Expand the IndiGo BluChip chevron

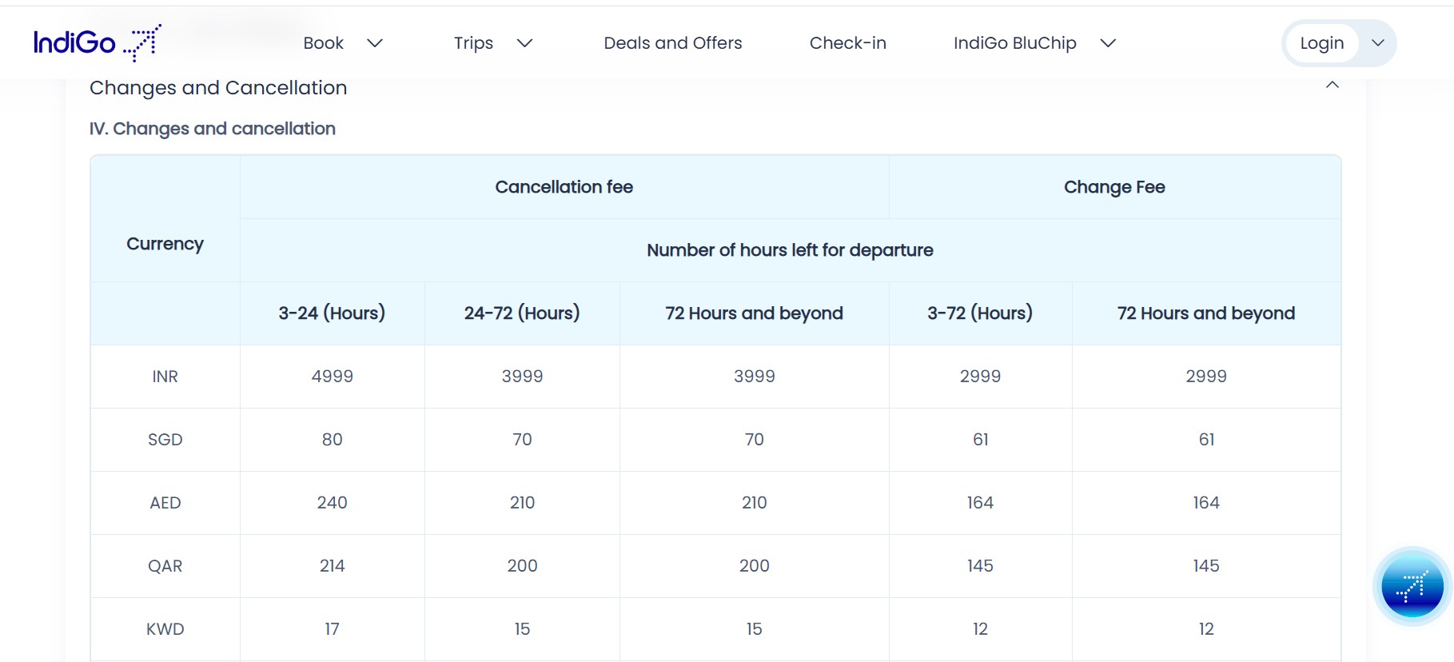click(1108, 43)
